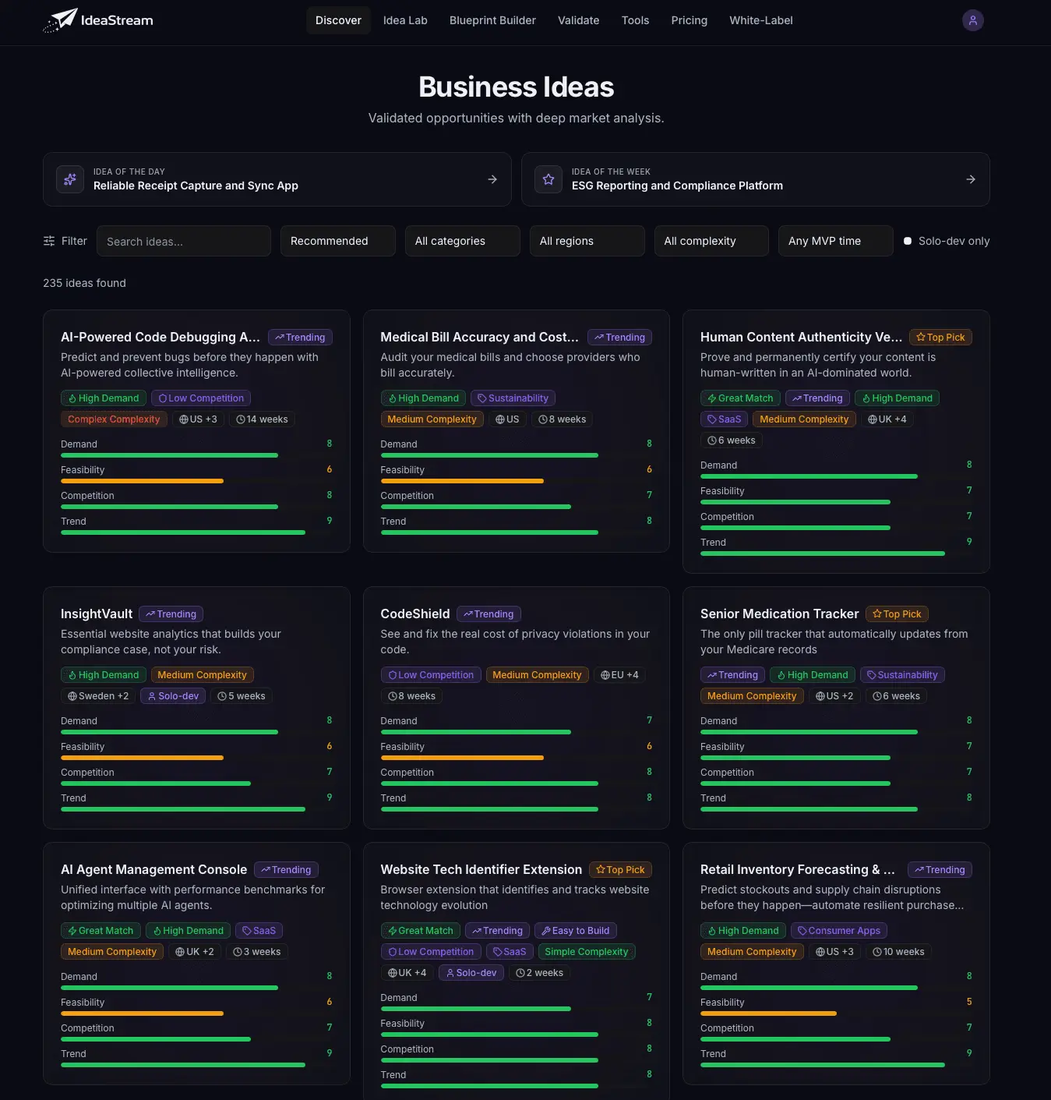Go to Blueprint Builder
Image resolution: width=1051 pixels, height=1100 pixels.
[492, 20]
